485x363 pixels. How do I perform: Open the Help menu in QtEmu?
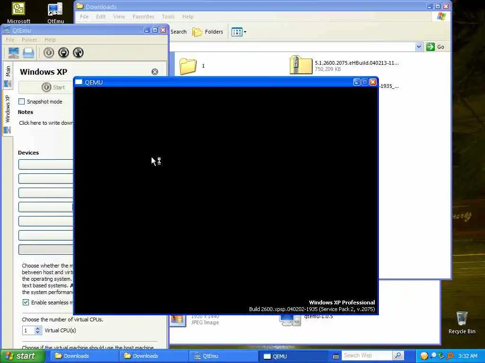50,40
